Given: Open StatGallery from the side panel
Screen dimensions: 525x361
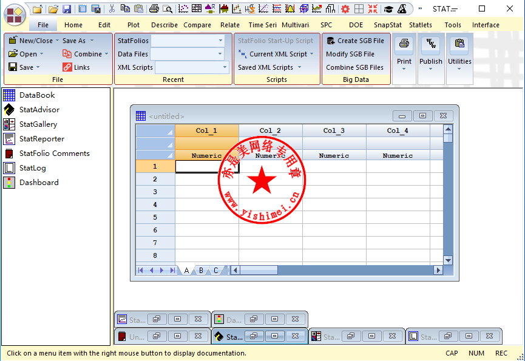Looking at the screenshot, I should [x=30, y=124].
